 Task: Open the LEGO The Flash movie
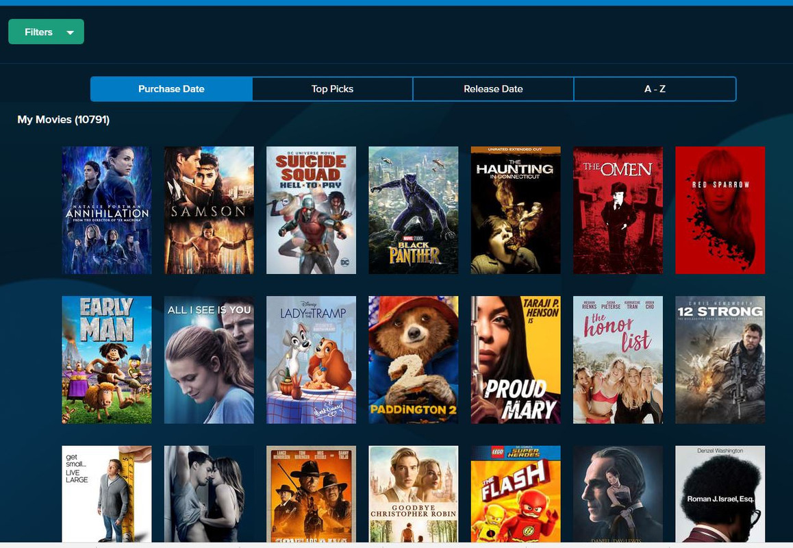click(516, 494)
